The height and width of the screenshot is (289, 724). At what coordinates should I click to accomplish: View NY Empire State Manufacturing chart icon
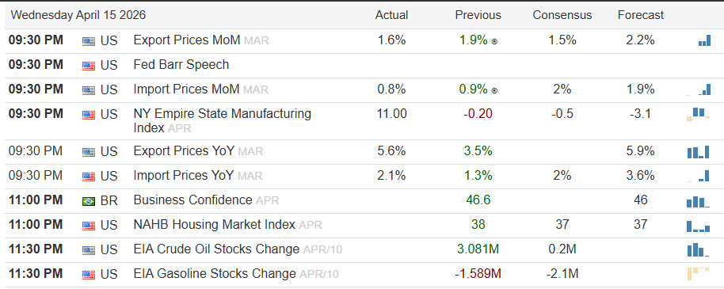tap(698, 114)
